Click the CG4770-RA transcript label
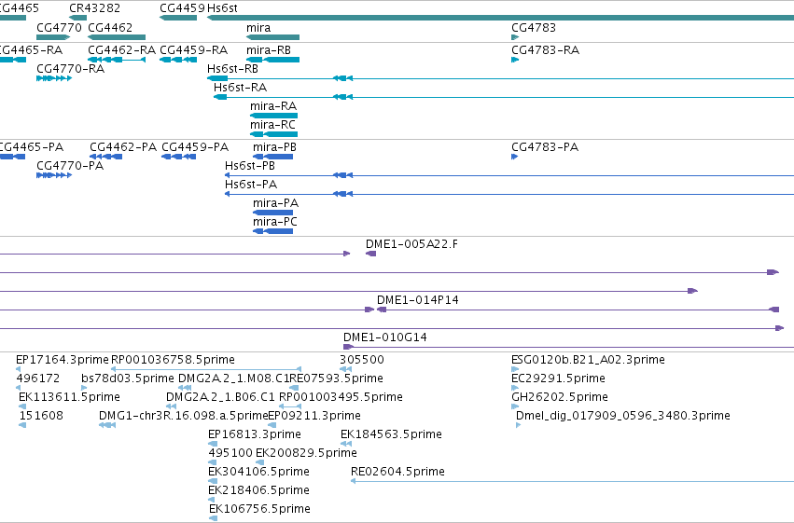 pos(70,68)
